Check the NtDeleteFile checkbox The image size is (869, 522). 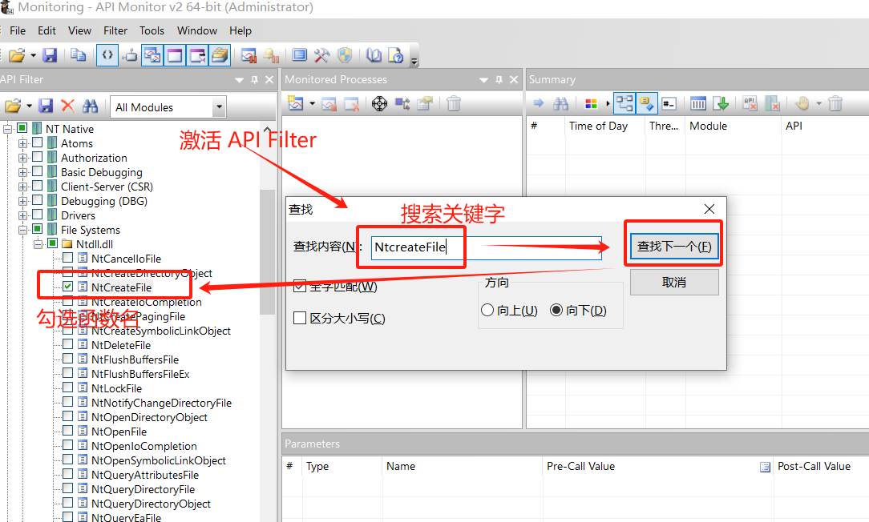(67, 343)
